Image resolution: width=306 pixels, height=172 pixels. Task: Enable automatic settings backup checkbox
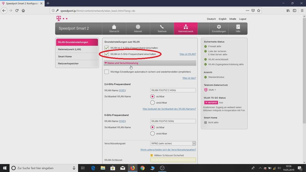tap(107, 72)
